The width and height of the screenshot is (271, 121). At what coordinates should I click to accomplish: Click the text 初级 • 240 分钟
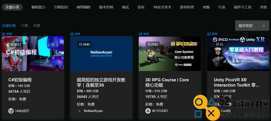[x=225, y=91]
